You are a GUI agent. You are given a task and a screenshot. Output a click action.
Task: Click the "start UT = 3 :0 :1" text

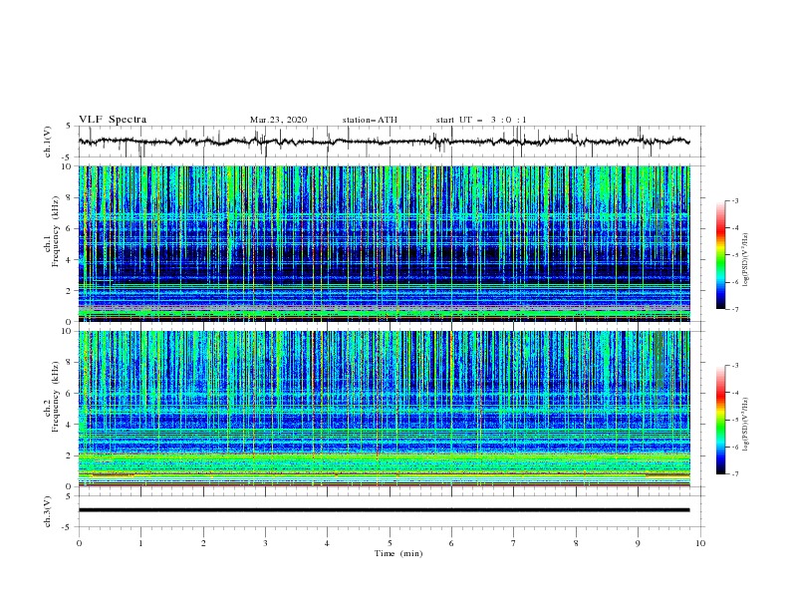click(x=481, y=120)
